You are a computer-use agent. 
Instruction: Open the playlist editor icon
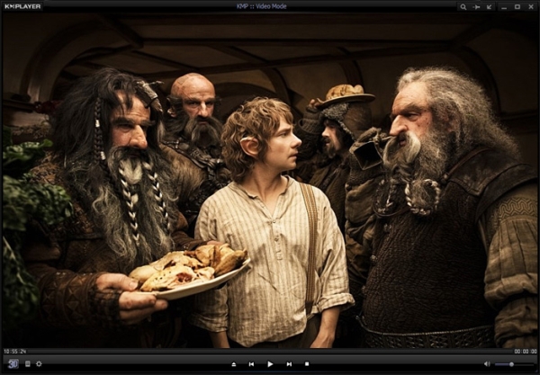27,363
